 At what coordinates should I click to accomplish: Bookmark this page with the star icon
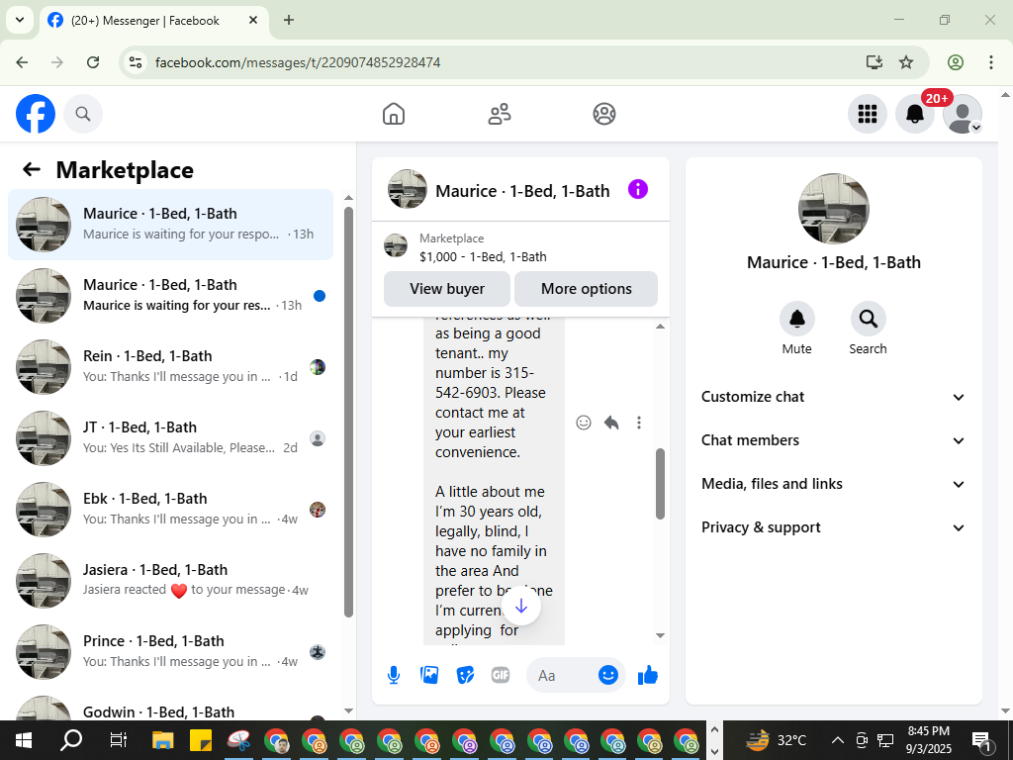click(x=906, y=62)
